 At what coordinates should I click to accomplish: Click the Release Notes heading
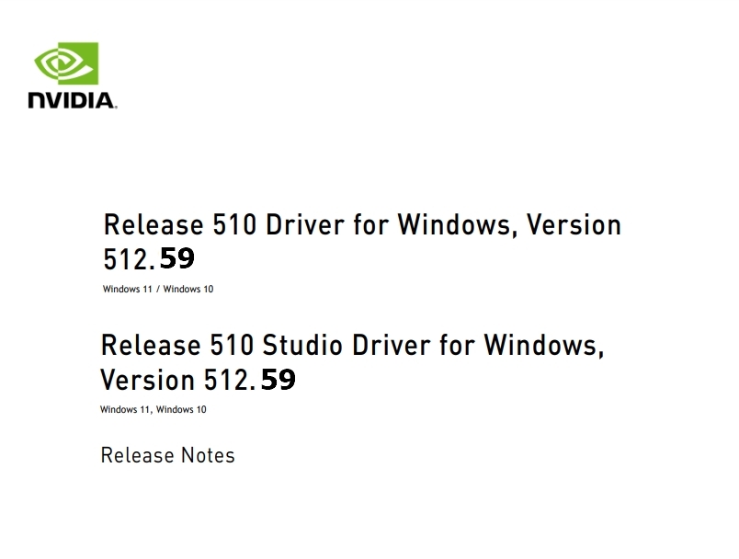click(168, 455)
